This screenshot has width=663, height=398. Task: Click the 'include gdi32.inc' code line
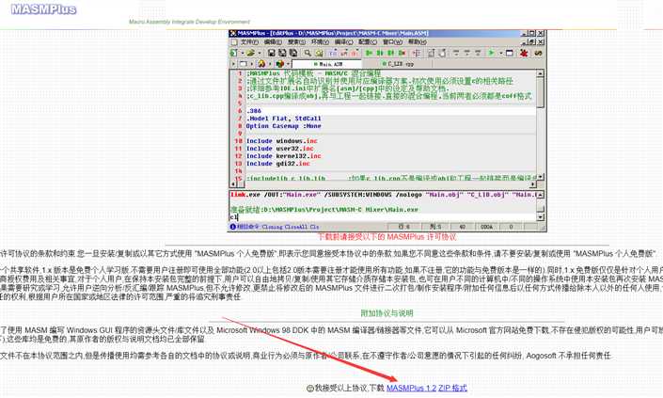pyautogui.click(x=277, y=164)
